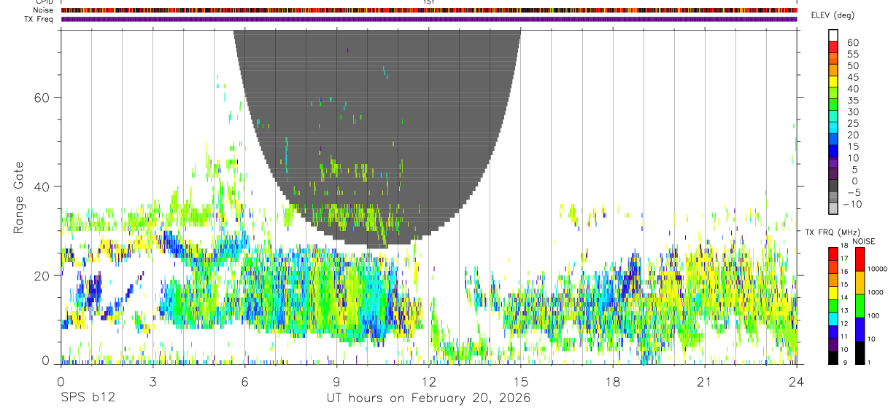Click the y-axis tick label '40' on Range Gate axis
This screenshot has height=413, width=896.
coord(43,186)
